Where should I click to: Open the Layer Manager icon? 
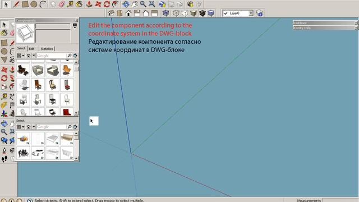[259, 13]
